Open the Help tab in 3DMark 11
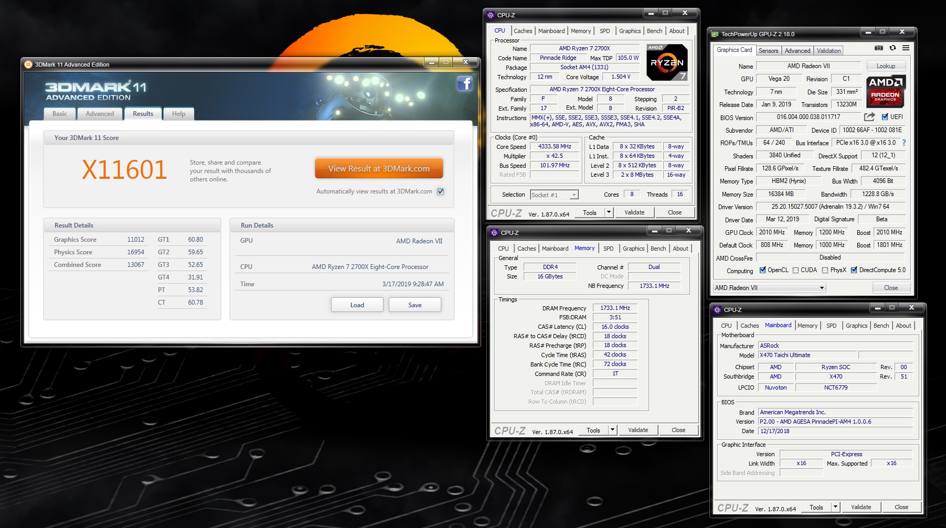 point(179,114)
